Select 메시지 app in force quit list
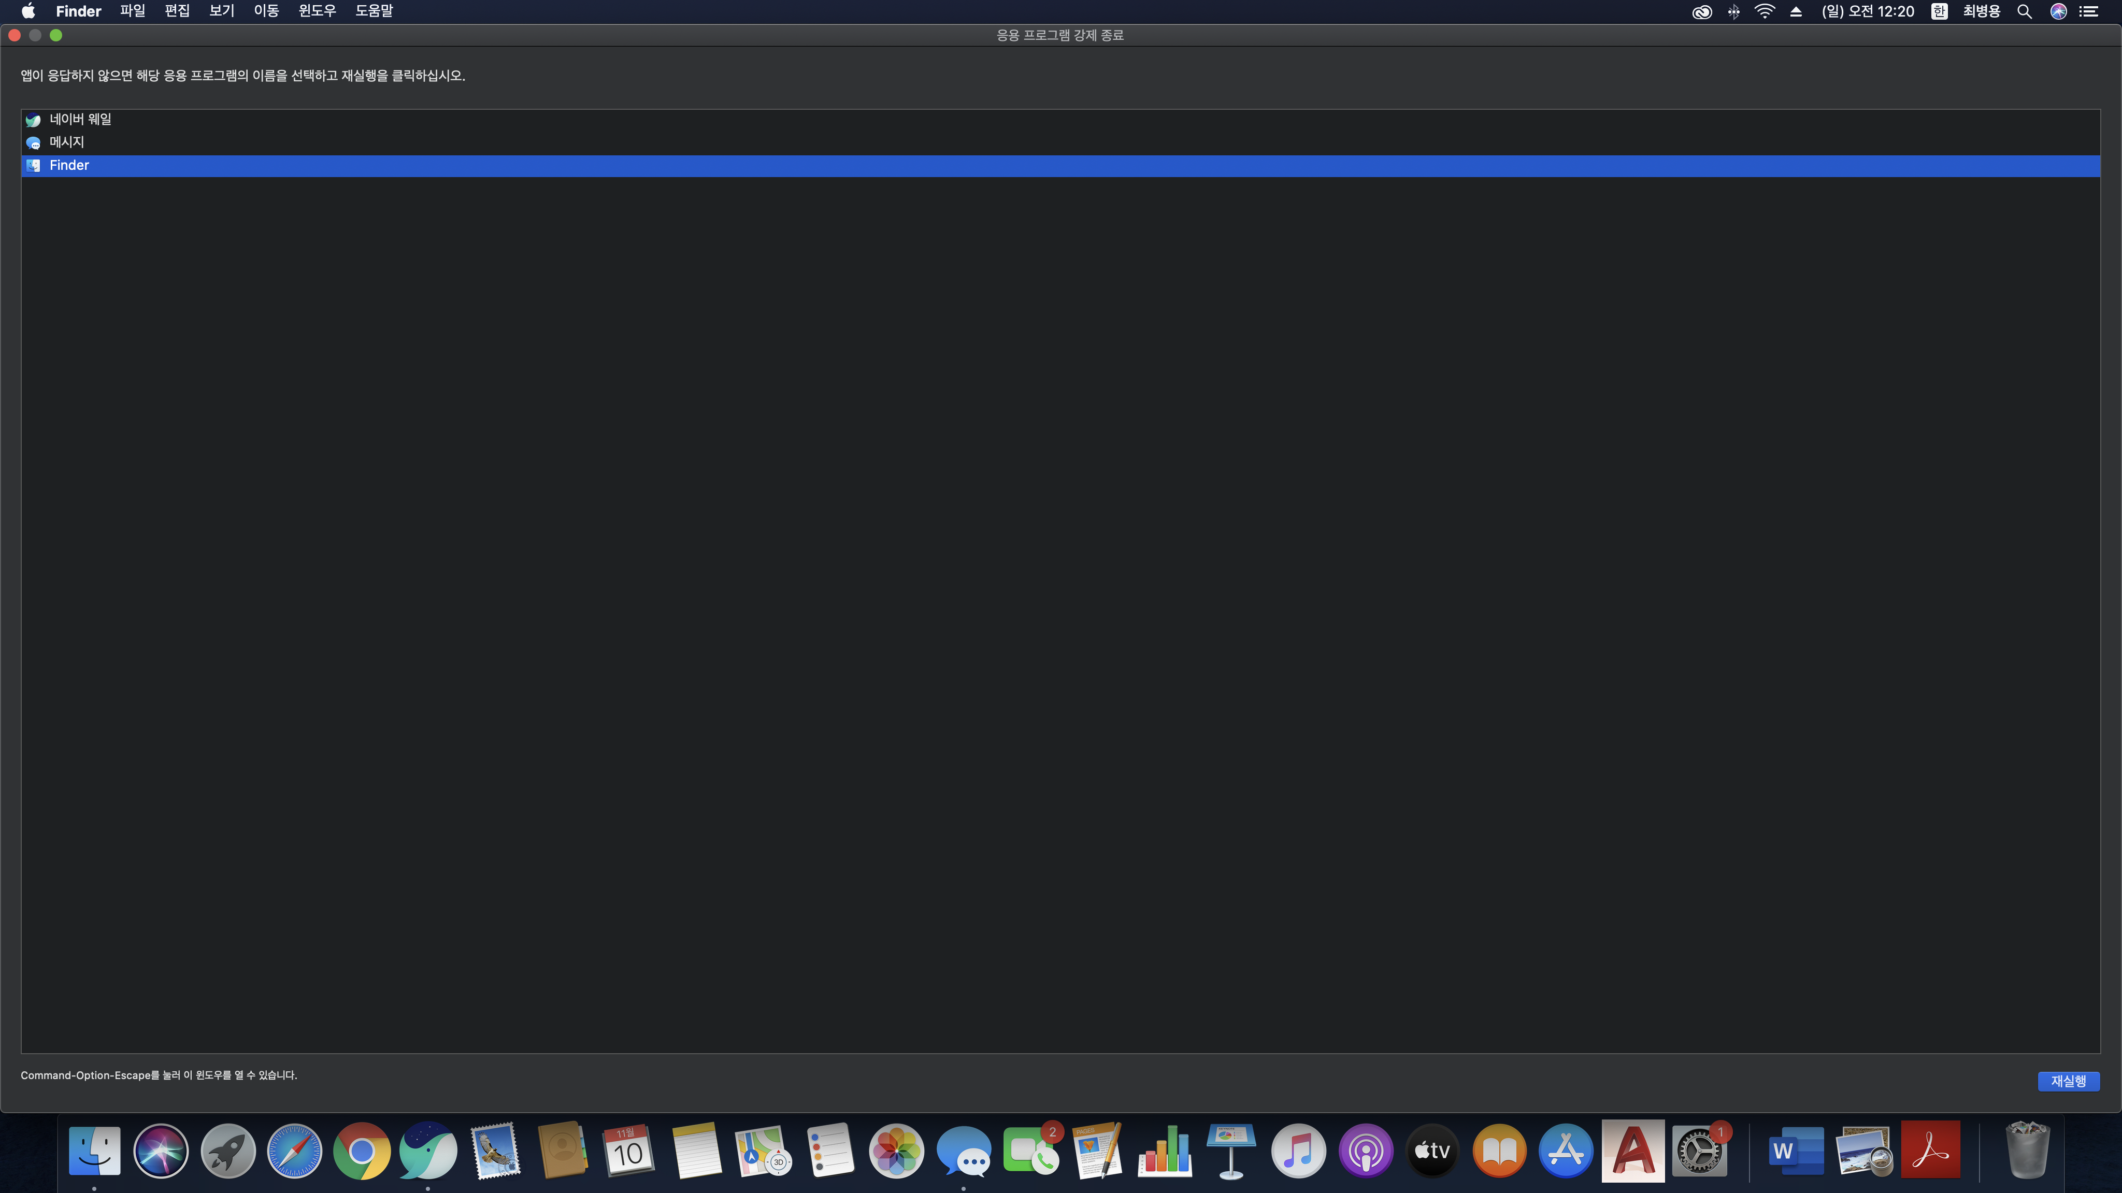 click(66, 142)
